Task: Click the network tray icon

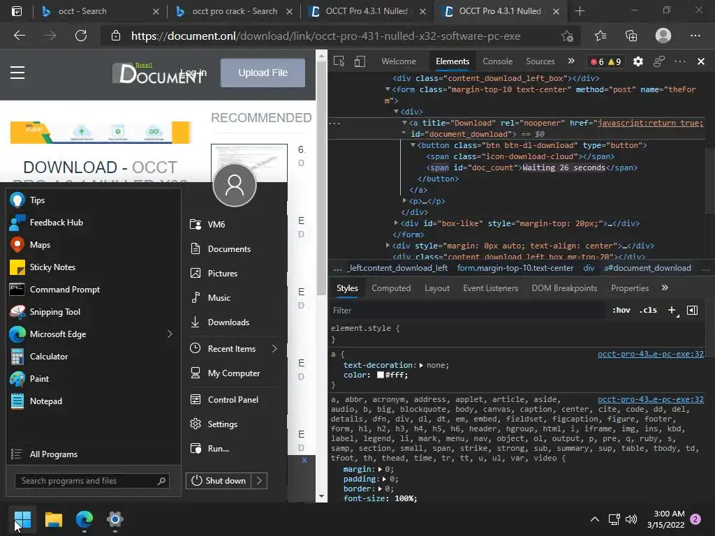Action: (614, 519)
